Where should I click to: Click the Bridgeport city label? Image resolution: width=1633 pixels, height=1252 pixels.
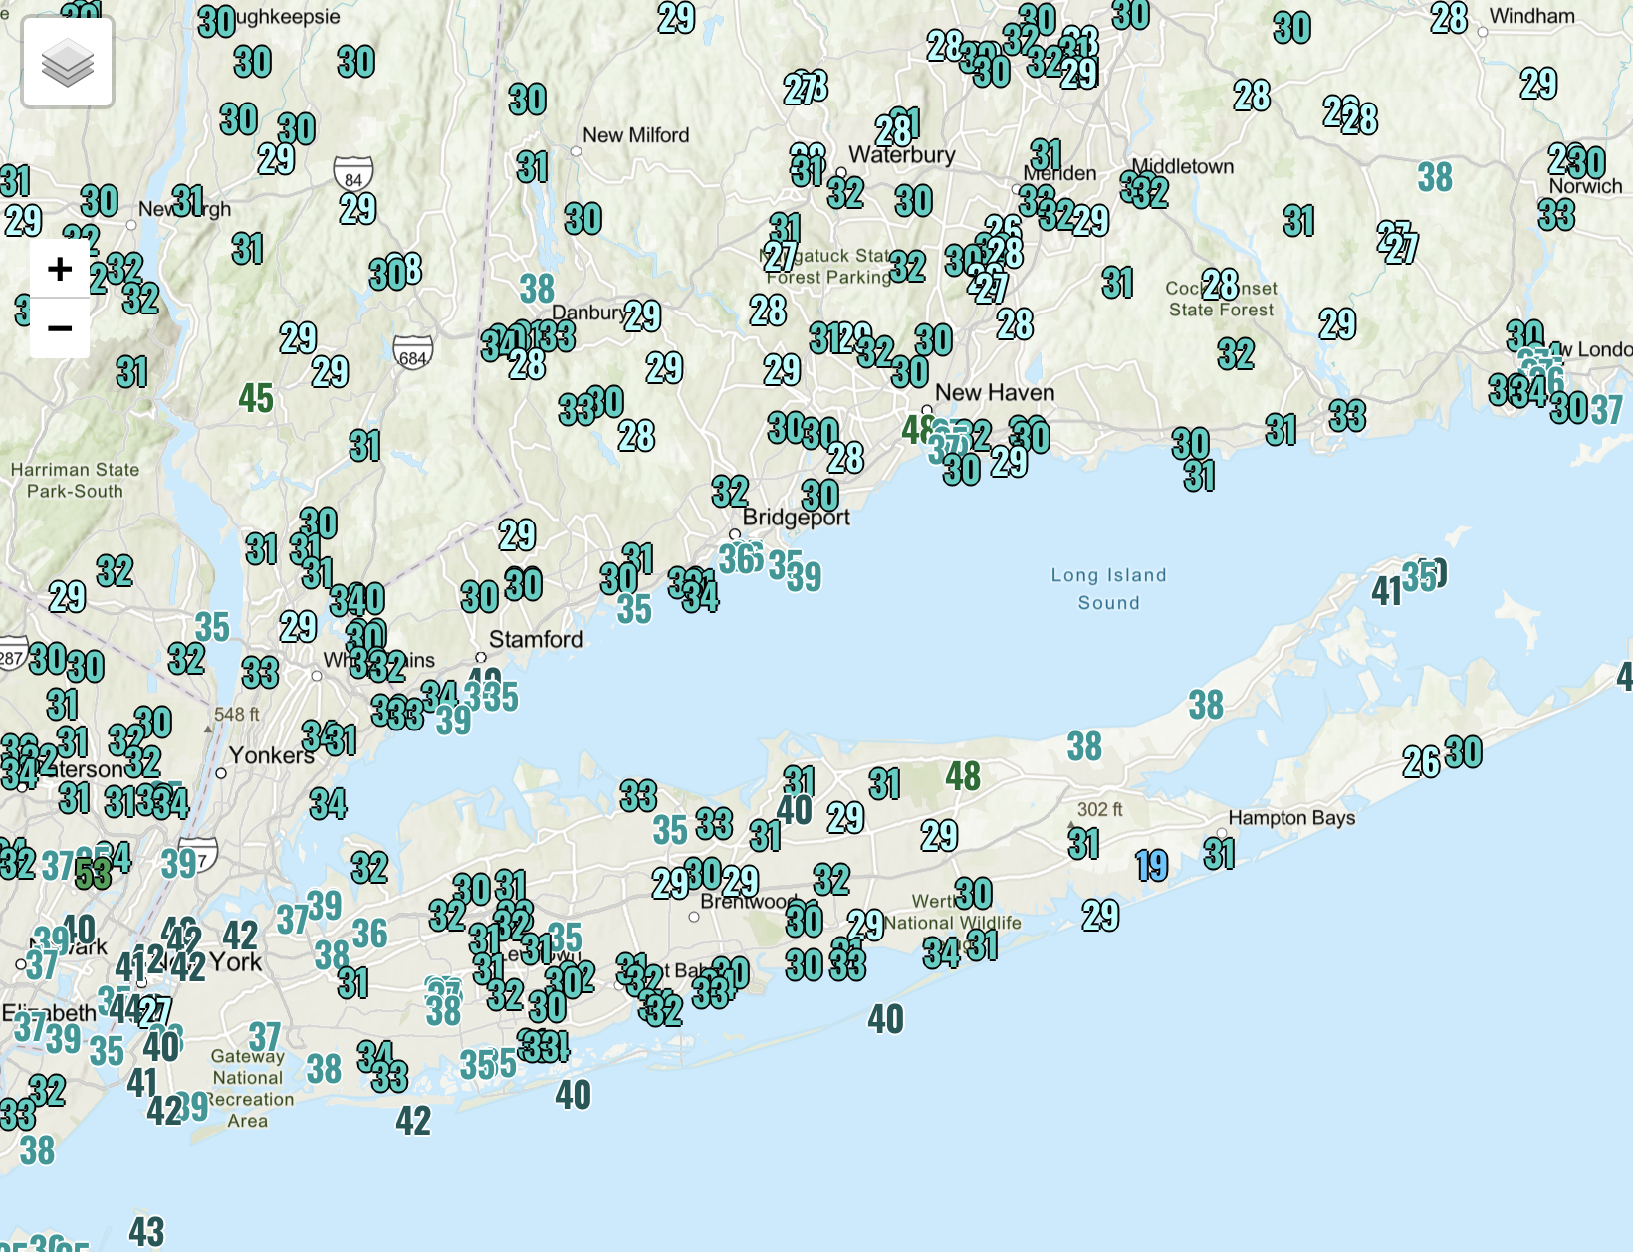[x=797, y=518]
